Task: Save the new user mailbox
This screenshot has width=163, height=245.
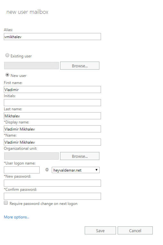Action: 100,231
